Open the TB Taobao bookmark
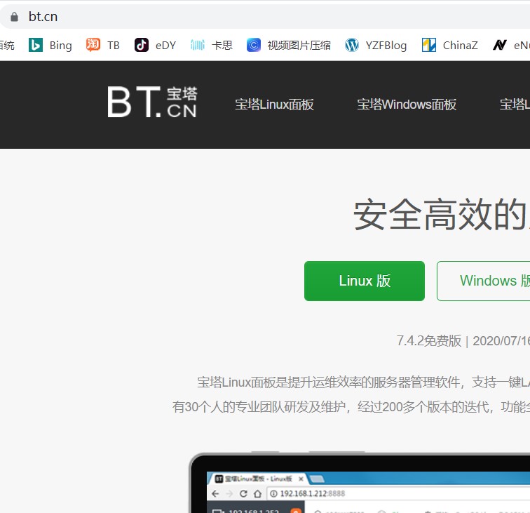This screenshot has height=513, width=530. 103,45
